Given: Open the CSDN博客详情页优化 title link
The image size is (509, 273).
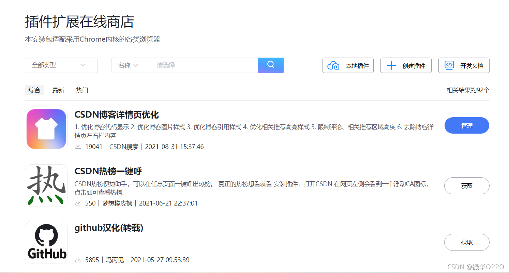Looking at the screenshot, I should [117, 115].
